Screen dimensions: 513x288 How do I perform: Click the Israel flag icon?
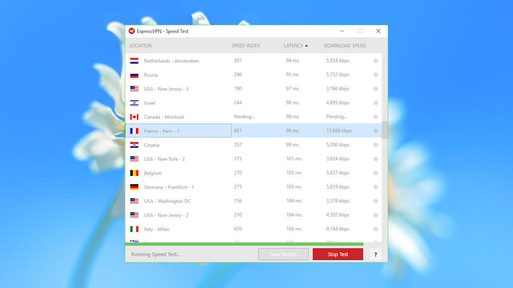point(134,103)
